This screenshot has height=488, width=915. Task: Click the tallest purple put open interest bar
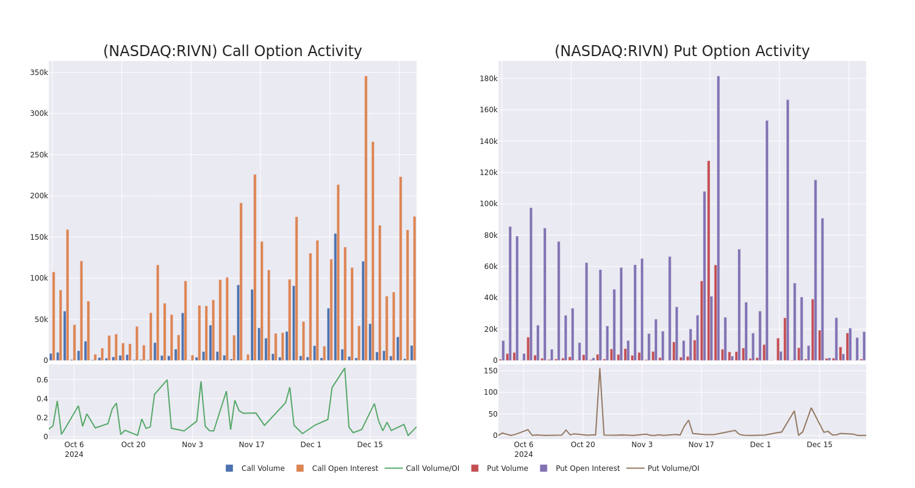pyautogui.click(x=719, y=218)
